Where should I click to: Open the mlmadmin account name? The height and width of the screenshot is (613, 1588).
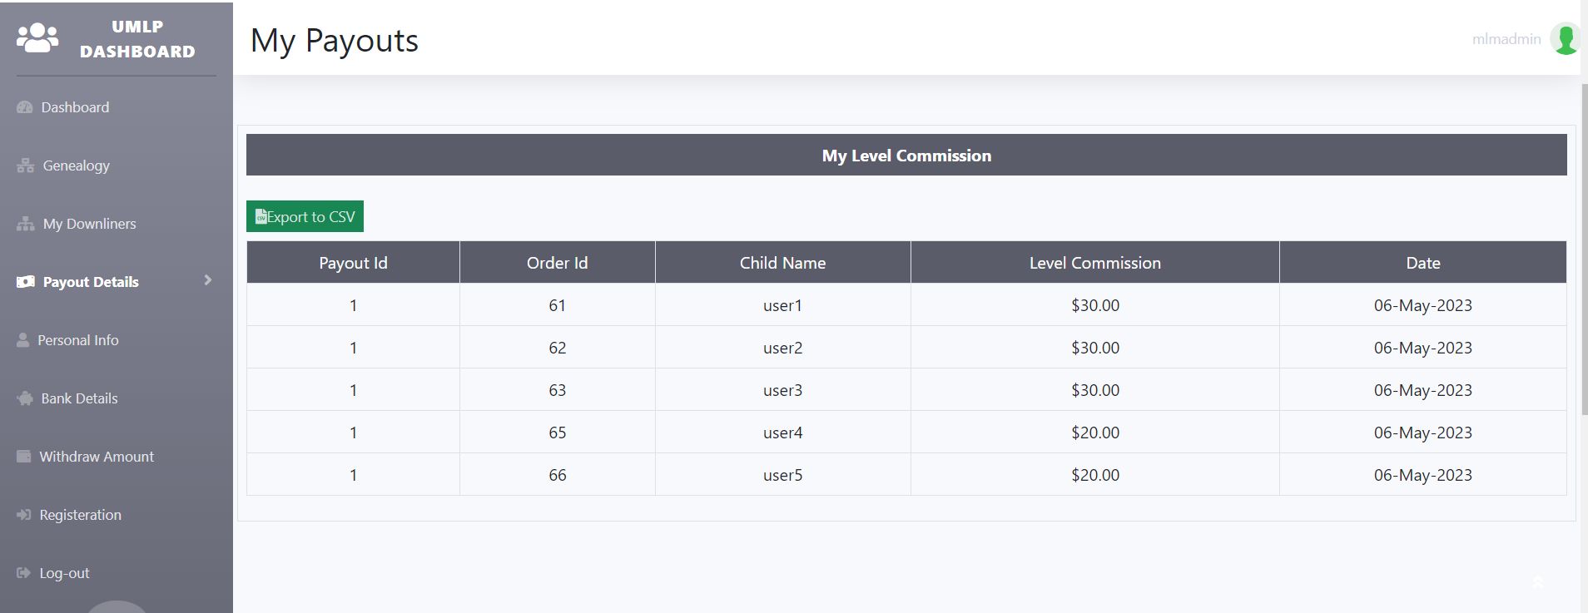coord(1506,39)
